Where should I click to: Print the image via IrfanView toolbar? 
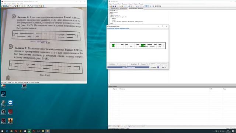click(x=8, y=6)
